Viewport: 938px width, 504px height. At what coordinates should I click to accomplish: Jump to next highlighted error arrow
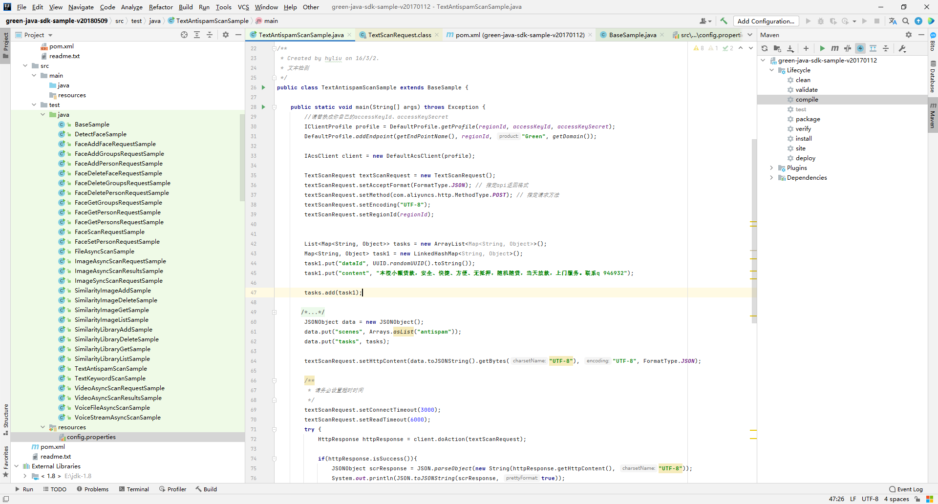(751, 48)
